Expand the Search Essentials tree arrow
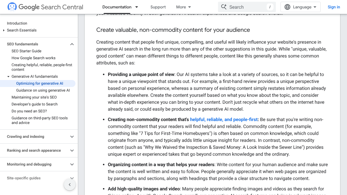Viewport: 347px width, 195px height. pyautogui.click(x=4, y=30)
